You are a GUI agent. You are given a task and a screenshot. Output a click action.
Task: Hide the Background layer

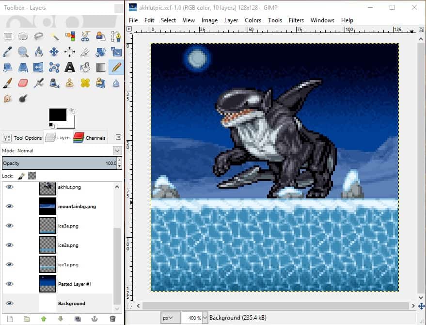coord(10,303)
